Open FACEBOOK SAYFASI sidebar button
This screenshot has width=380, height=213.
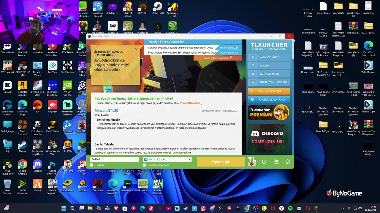[269, 99]
